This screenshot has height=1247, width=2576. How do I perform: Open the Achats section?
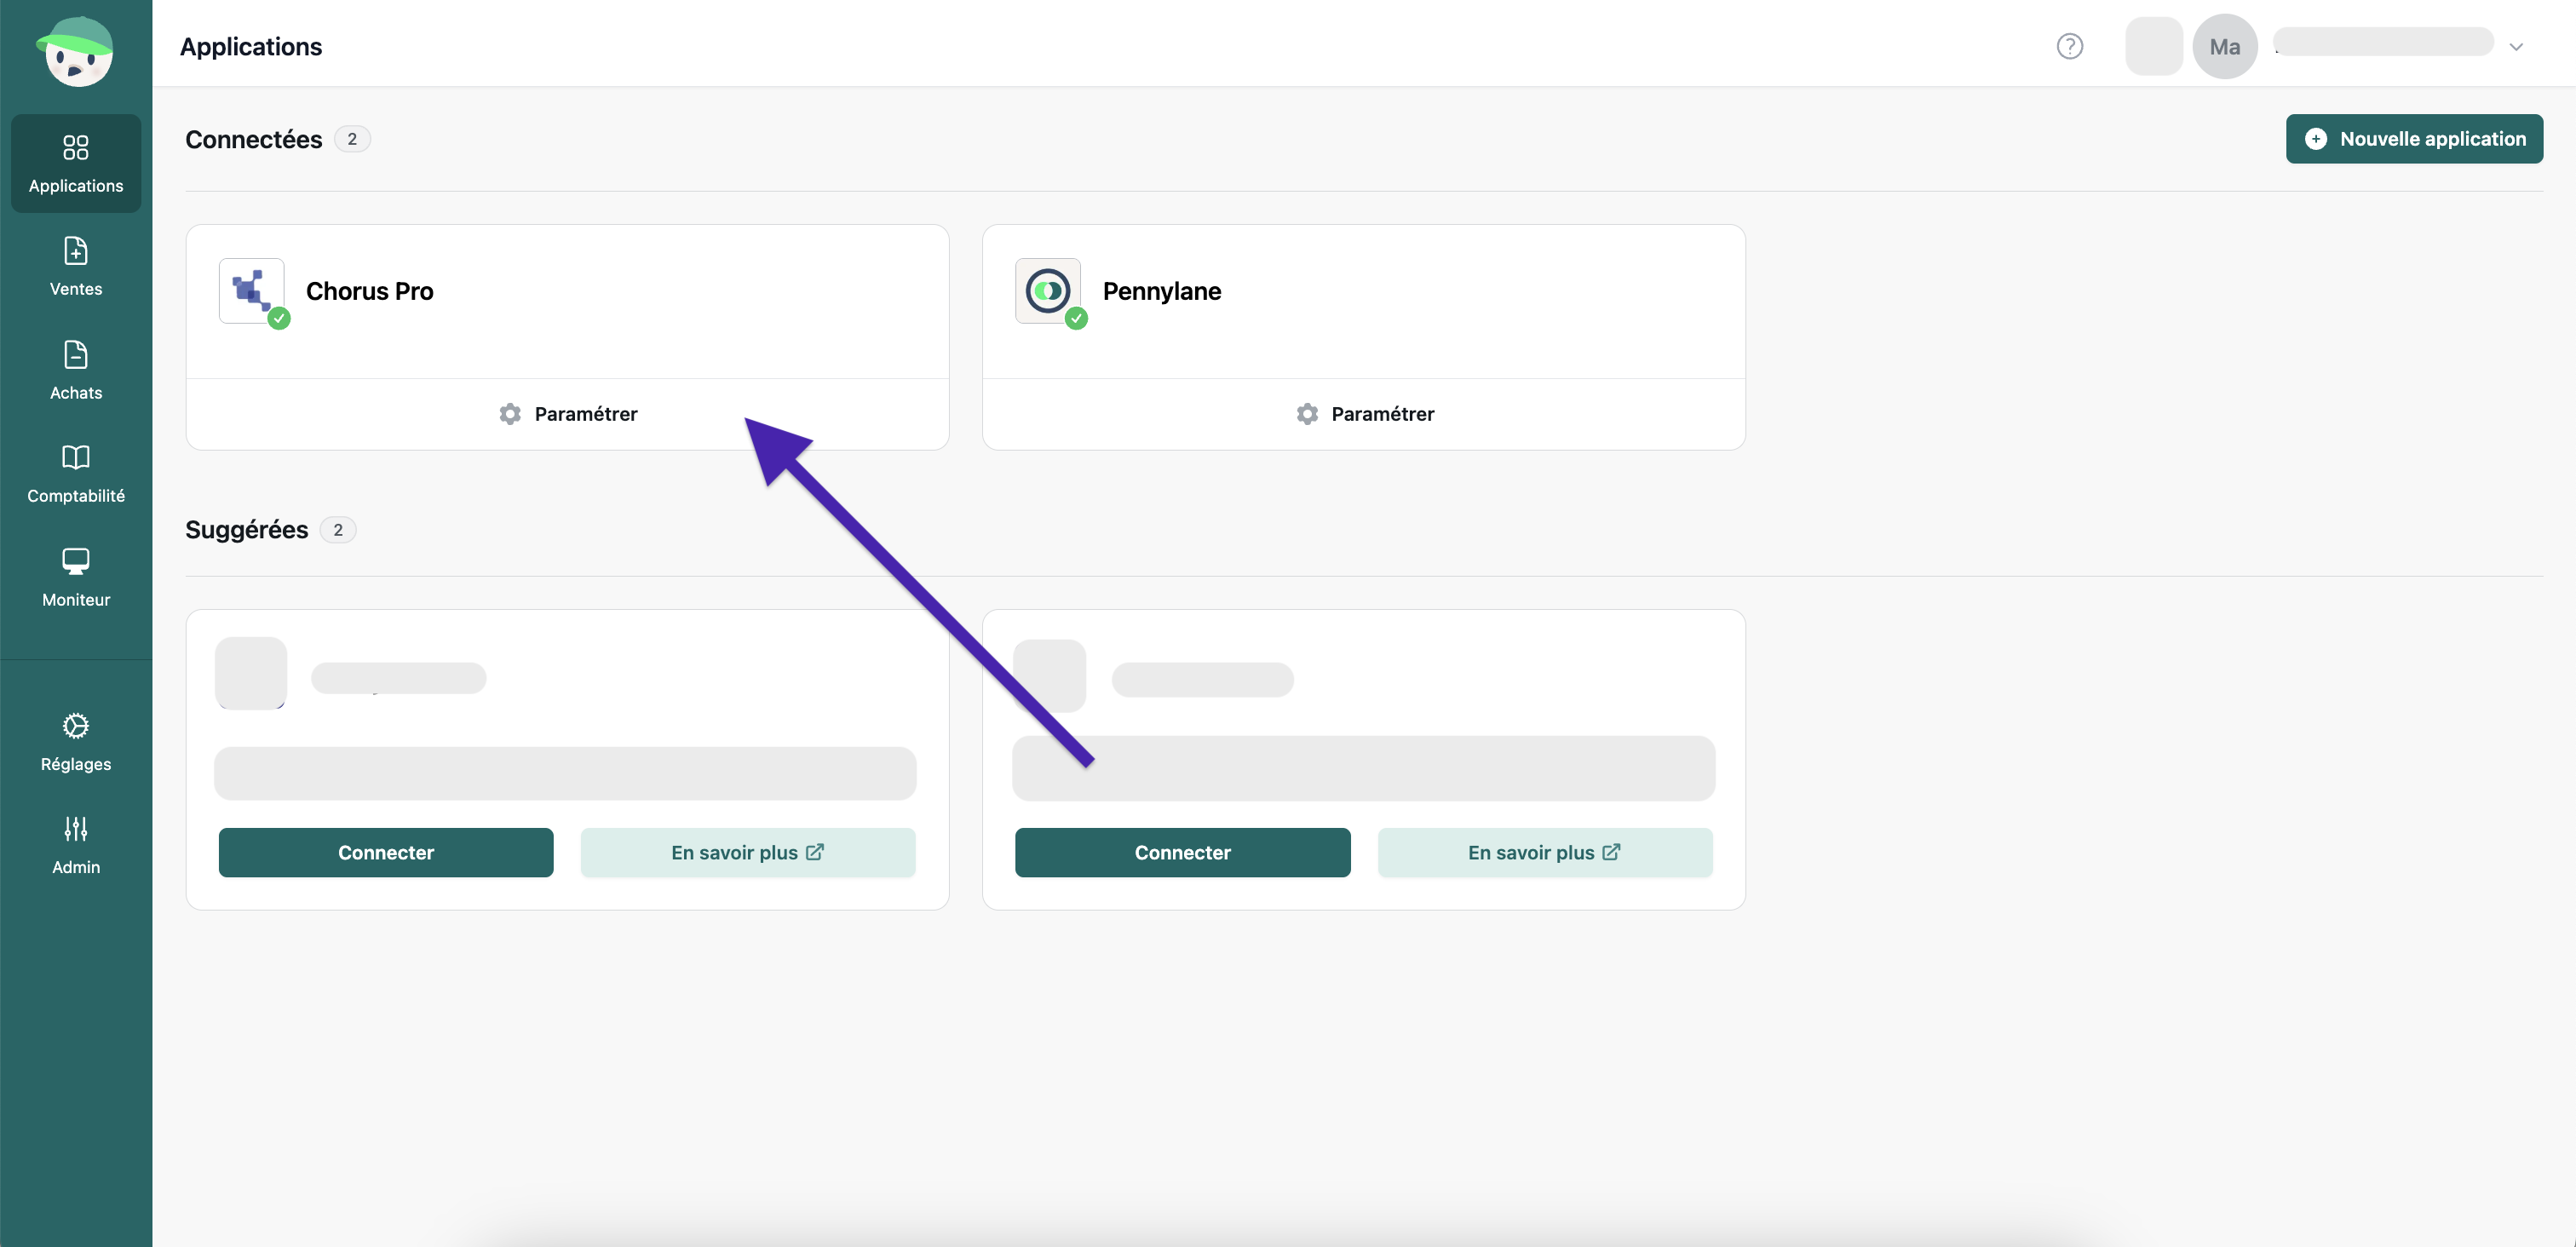[76, 370]
